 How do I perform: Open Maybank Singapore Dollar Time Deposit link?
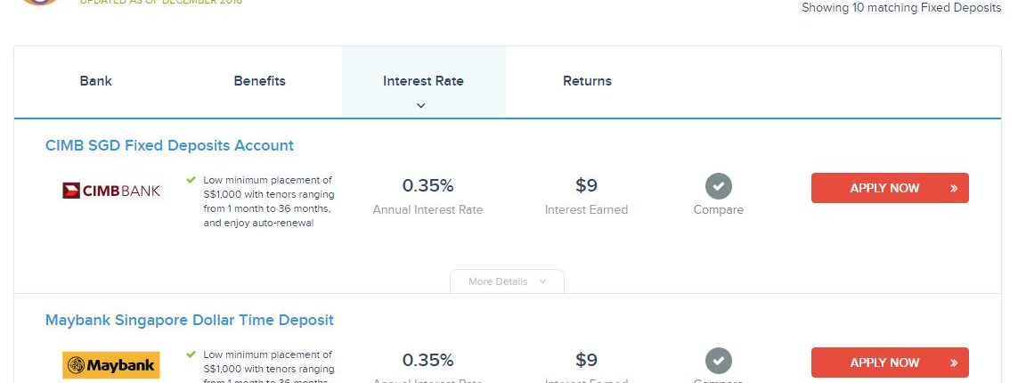click(x=190, y=320)
